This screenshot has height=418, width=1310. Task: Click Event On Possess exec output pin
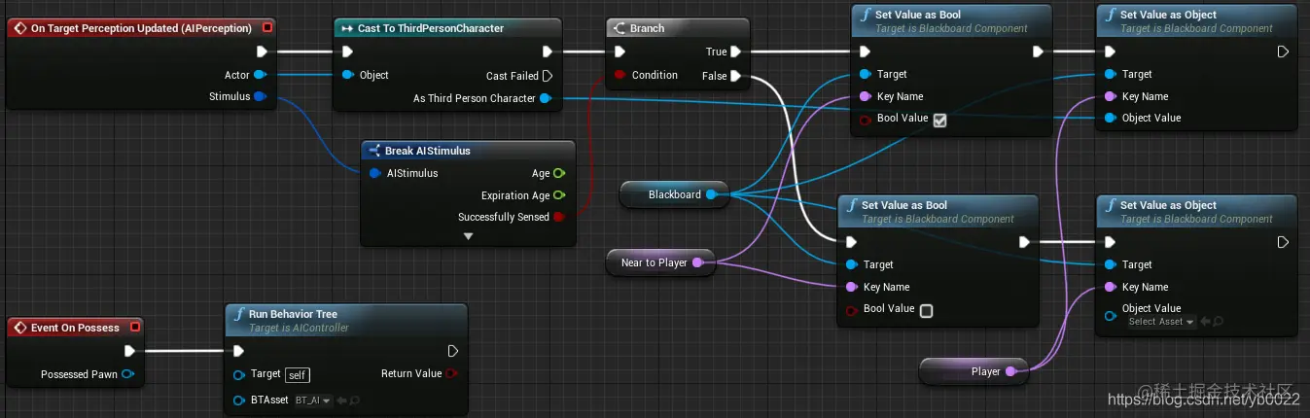(x=129, y=351)
